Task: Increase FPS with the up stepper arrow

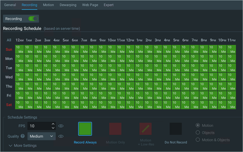Action: tap(53, 124)
